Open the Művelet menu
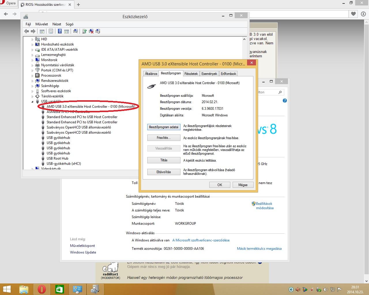The width and height of the screenshot is (369, 295). click(42, 24)
